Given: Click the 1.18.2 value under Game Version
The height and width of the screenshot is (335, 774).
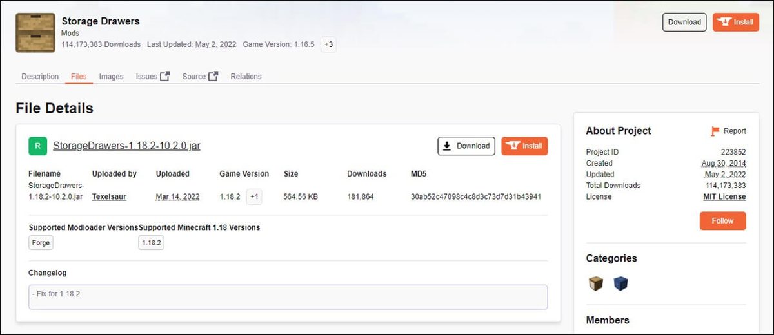Looking at the screenshot, I should pyautogui.click(x=230, y=196).
